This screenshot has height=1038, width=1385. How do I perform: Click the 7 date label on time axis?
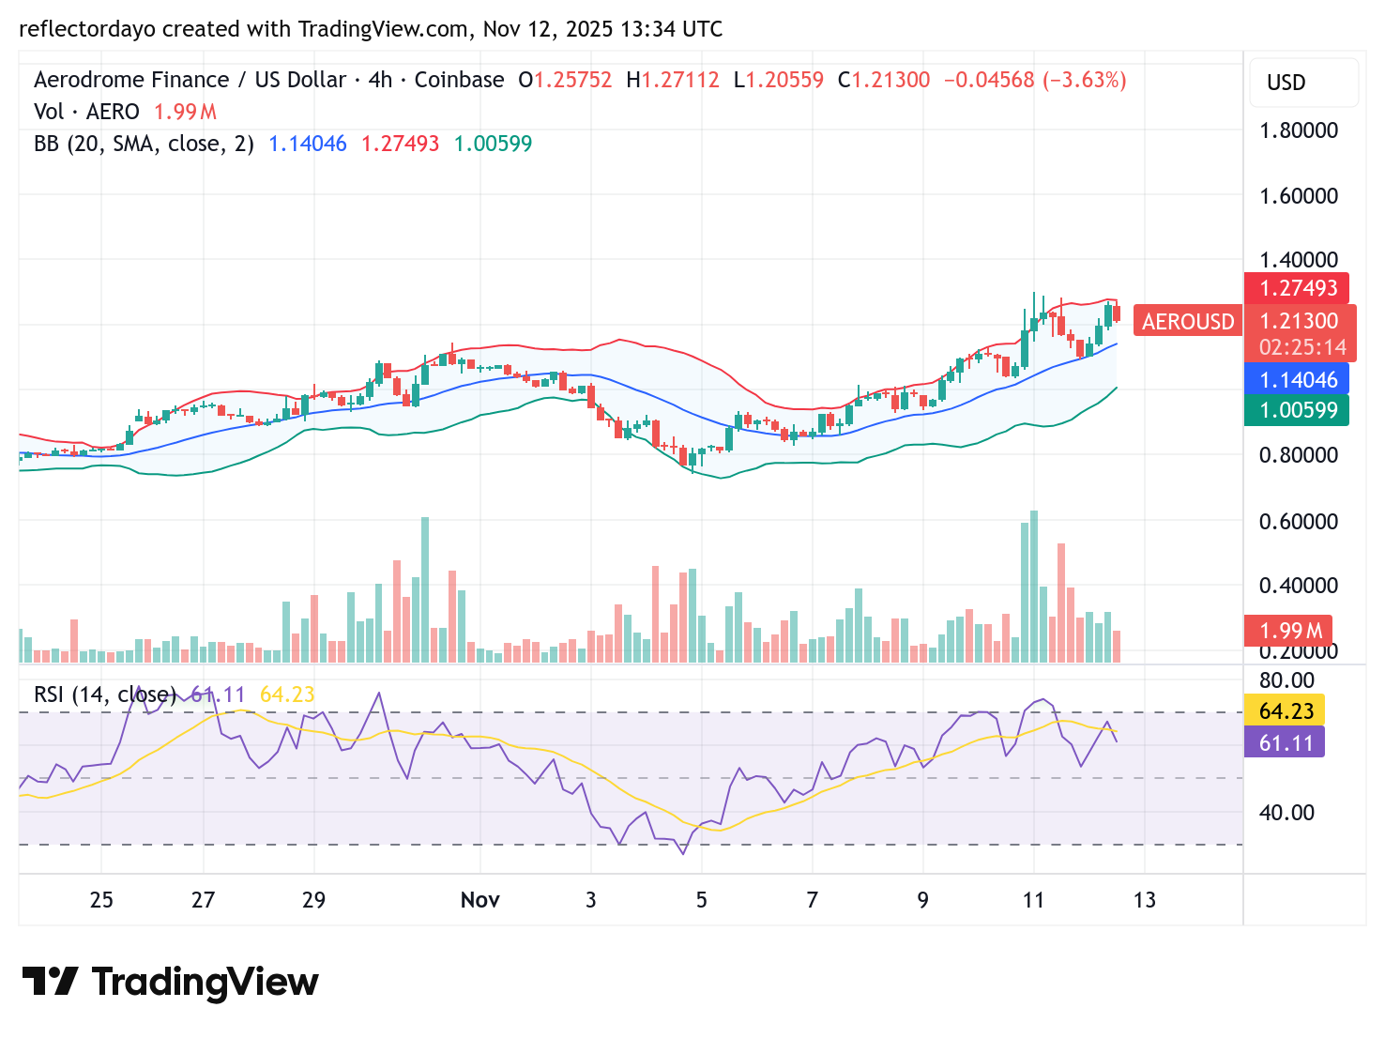[x=812, y=900]
